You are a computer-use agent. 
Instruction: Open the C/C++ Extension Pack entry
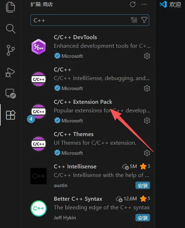click(x=90, y=111)
